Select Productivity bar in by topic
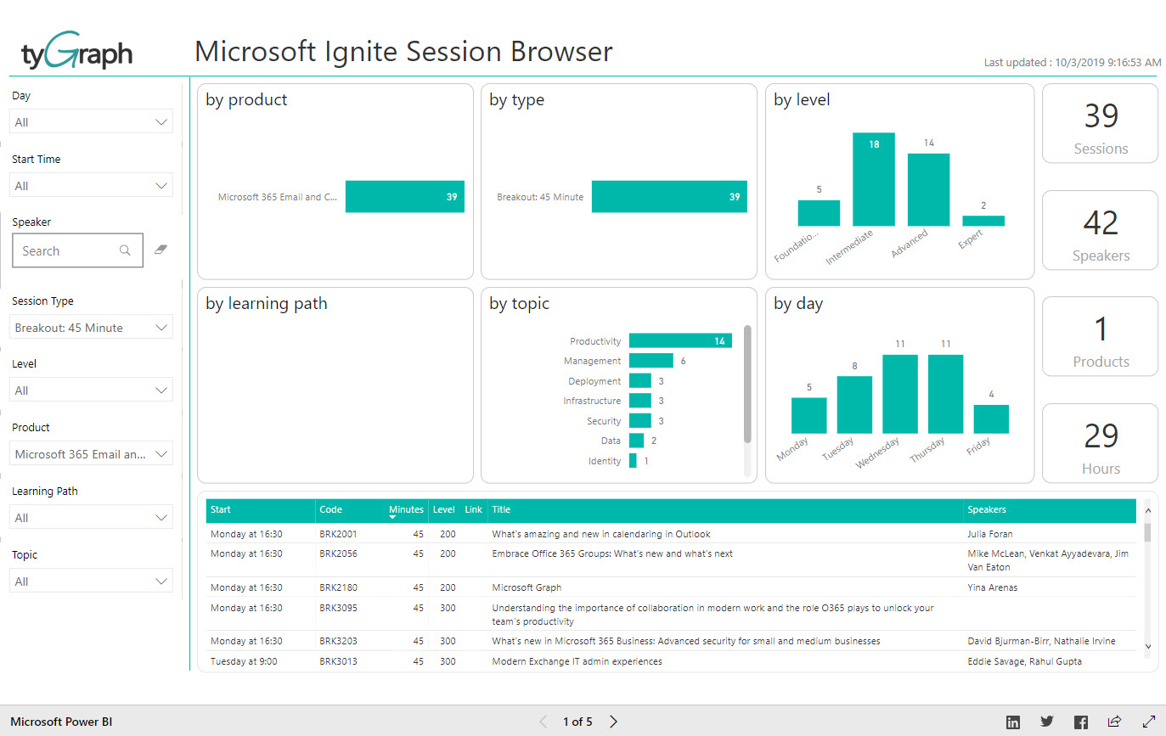This screenshot has height=736, width=1166. (x=680, y=340)
